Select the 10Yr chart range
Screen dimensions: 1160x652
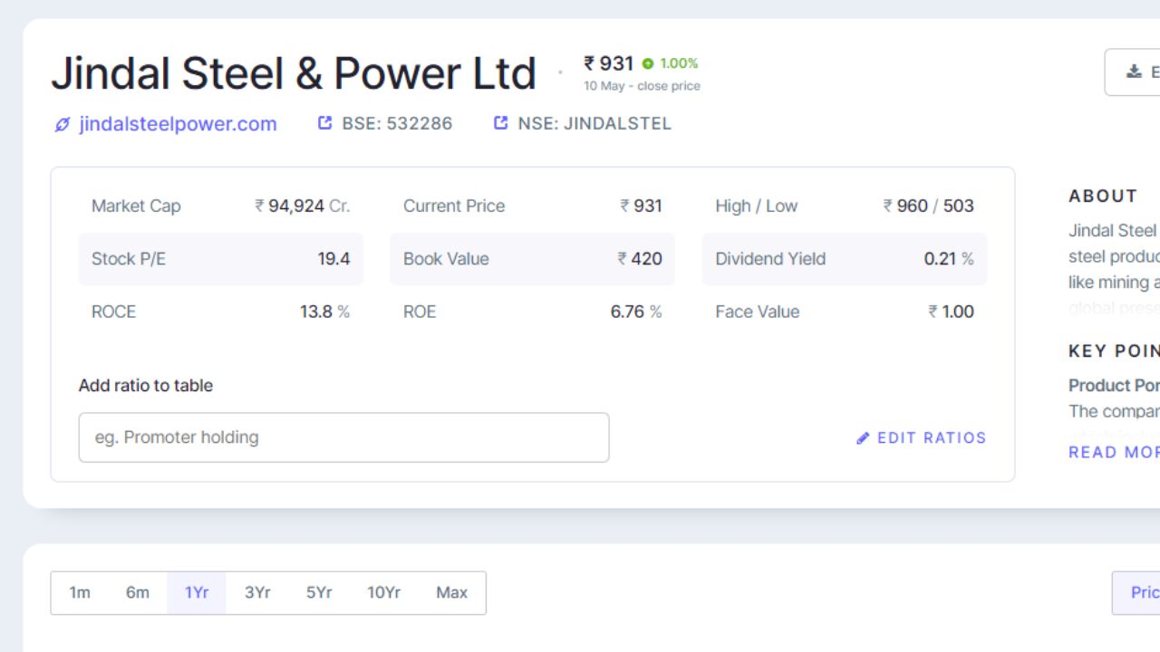point(383,593)
